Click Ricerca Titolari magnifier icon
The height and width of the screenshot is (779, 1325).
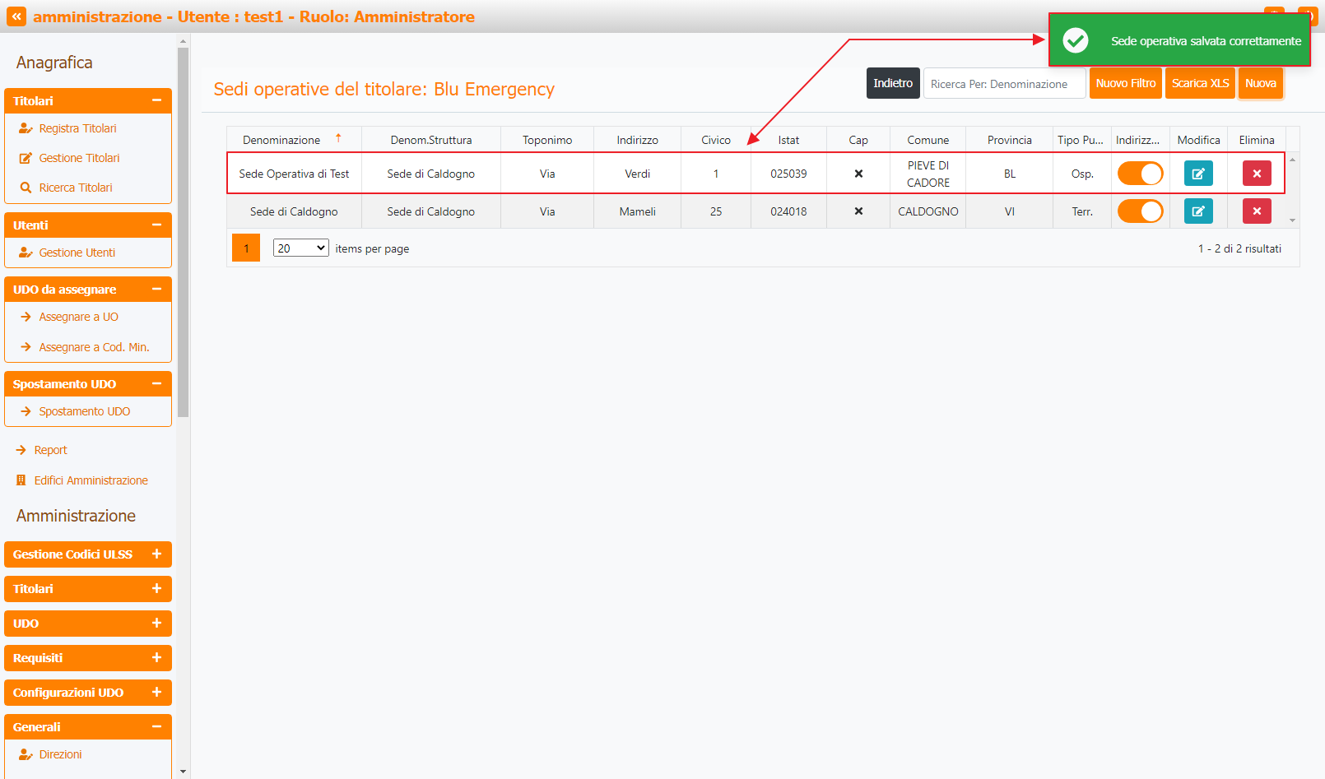26,188
